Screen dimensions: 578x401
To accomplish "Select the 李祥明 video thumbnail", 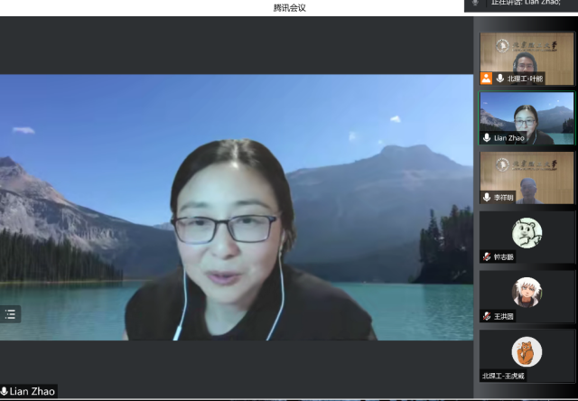I will tap(527, 175).
